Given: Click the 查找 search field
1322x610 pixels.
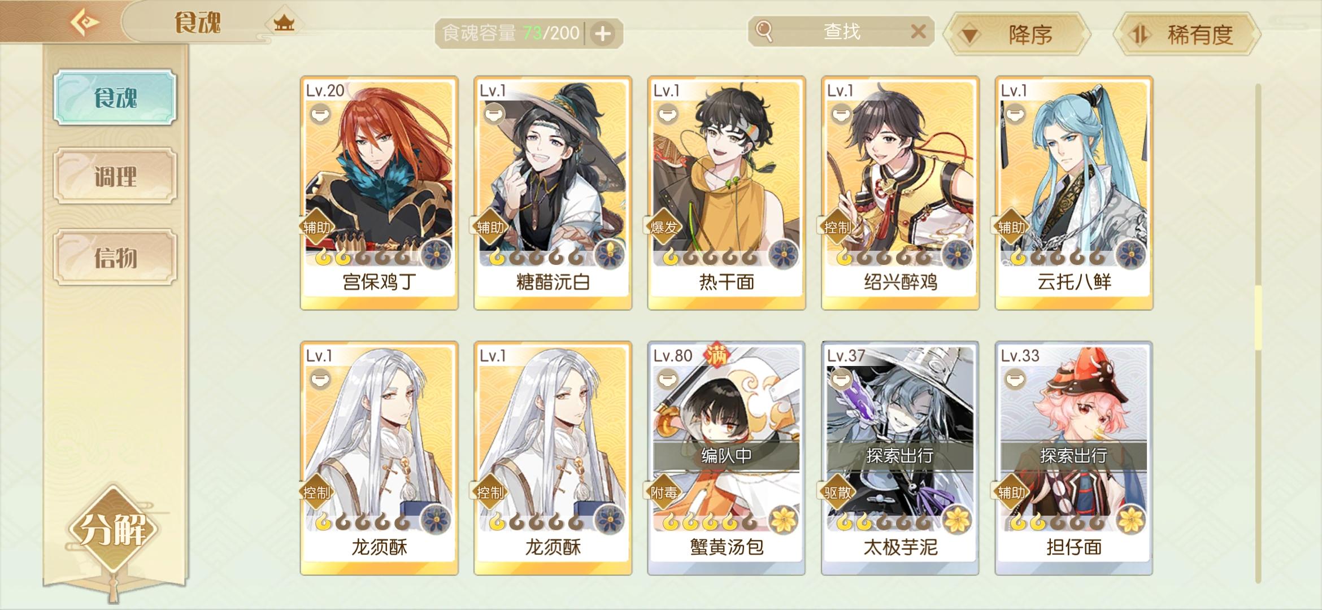Looking at the screenshot, I should pyautogui.click(x=841, y=32).
